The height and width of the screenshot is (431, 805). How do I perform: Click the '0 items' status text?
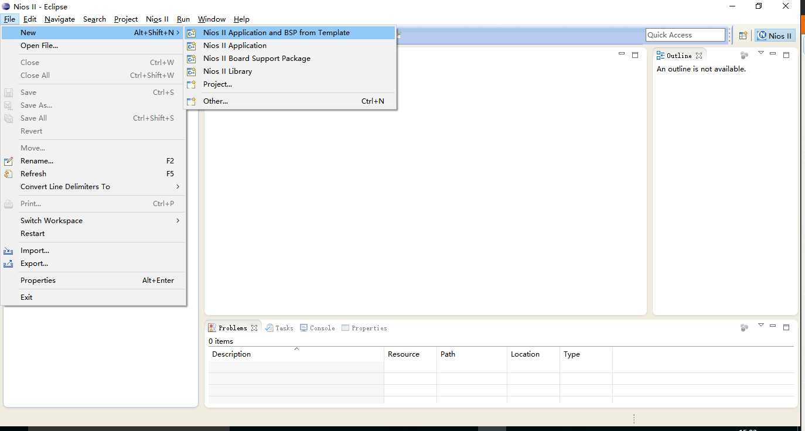pos(221,341)
